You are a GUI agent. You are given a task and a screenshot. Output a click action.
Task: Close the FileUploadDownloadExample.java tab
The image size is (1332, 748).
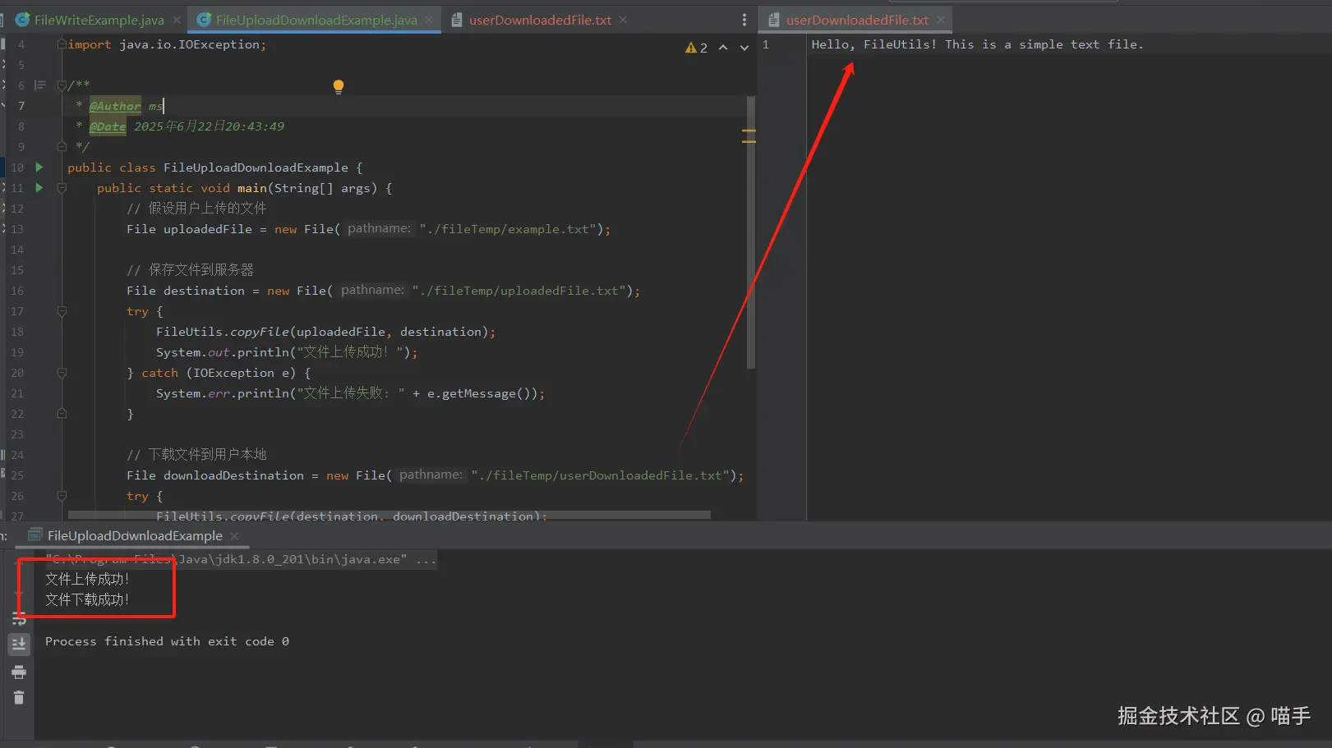pos(429,20)
